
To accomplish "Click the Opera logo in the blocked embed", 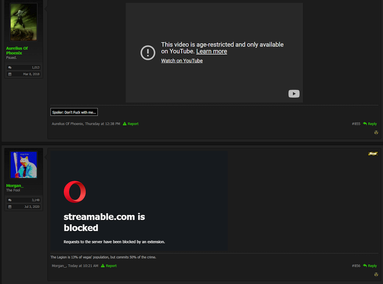I will click(75, 192).
